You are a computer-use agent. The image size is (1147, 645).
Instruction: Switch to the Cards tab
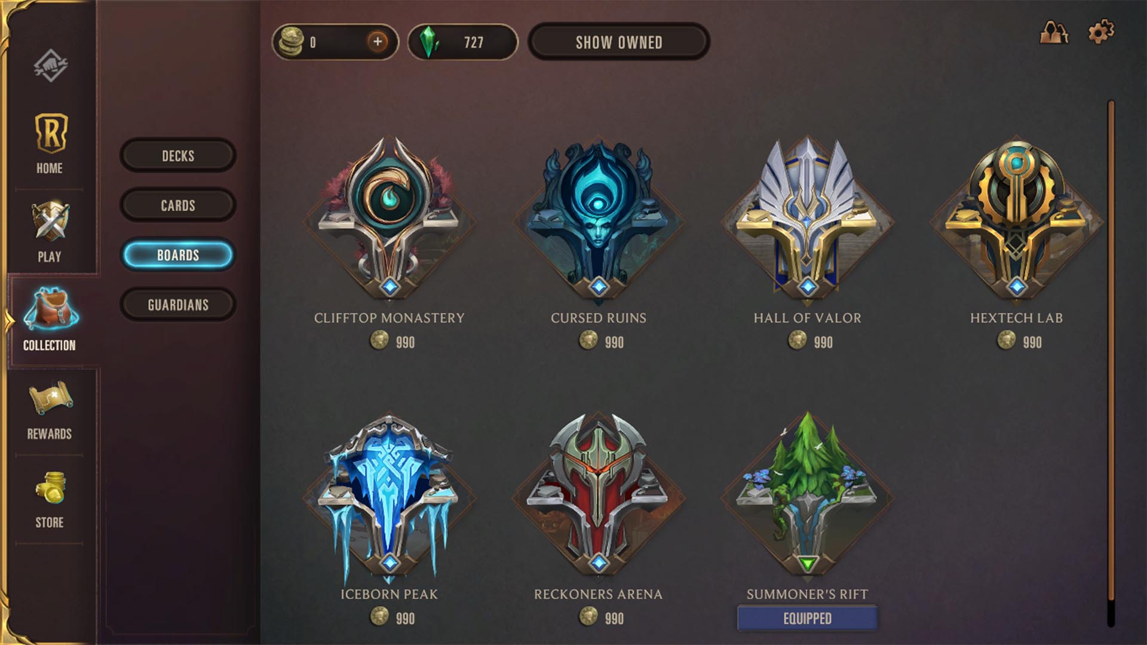(178, 205)
